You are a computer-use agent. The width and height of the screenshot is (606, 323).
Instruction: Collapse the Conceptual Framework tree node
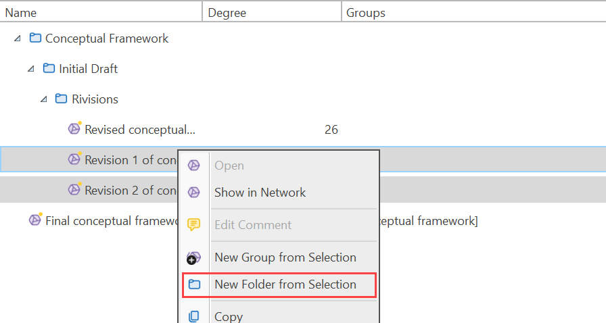(x=18, y=39)
